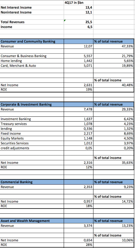Click the green error indicator triangle
135x248 pixels.
coord(65,21)
